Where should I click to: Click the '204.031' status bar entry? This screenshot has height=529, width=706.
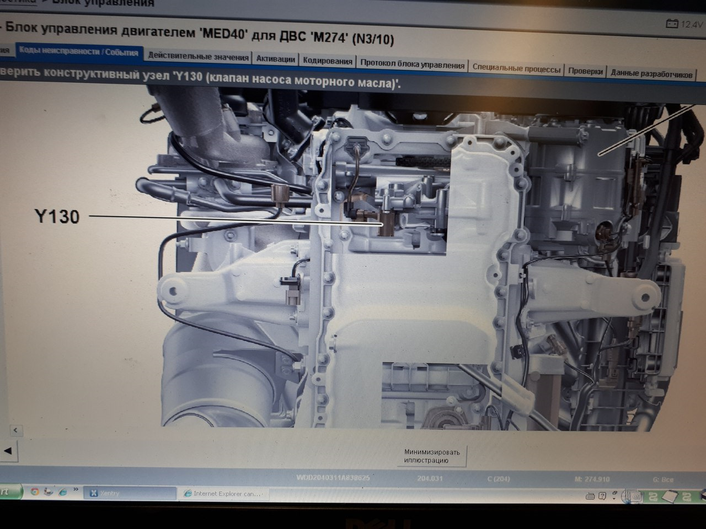430,478
